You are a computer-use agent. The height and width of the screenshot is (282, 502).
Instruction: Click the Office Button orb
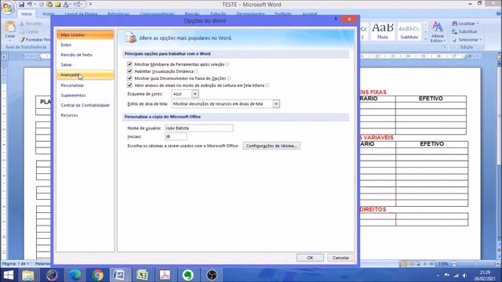[x=7, y=8]
